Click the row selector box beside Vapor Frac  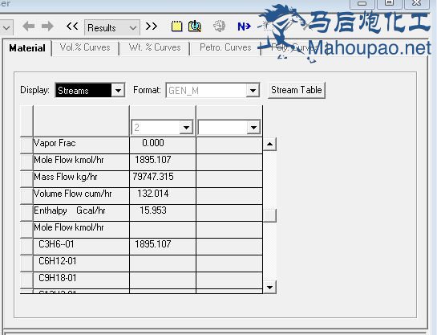tap(26, 145)
